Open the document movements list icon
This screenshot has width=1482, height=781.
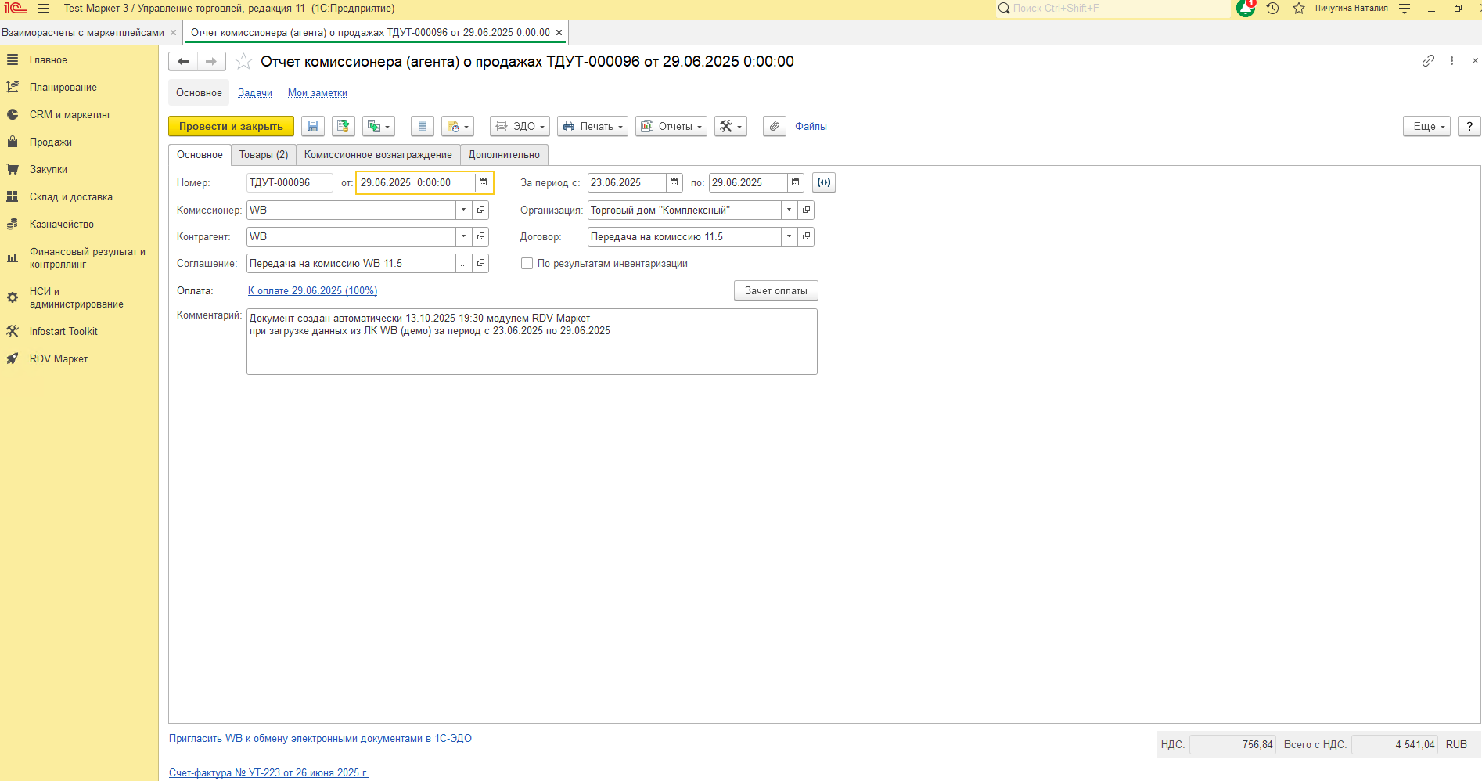[423, 126]
